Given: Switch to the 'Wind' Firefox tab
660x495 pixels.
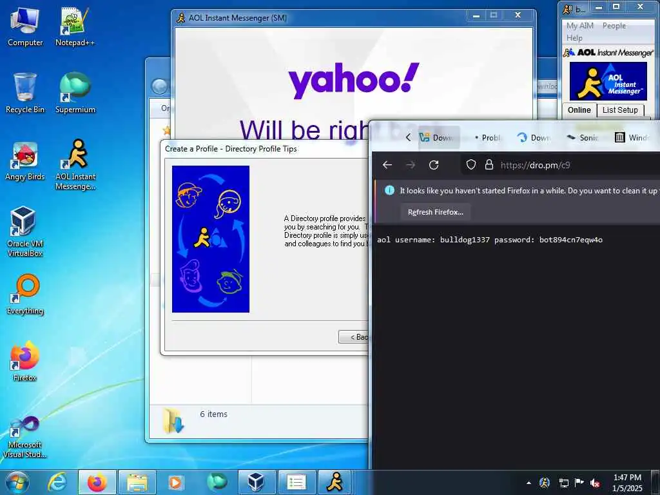Looking at the screenshot, I should 632,138.
